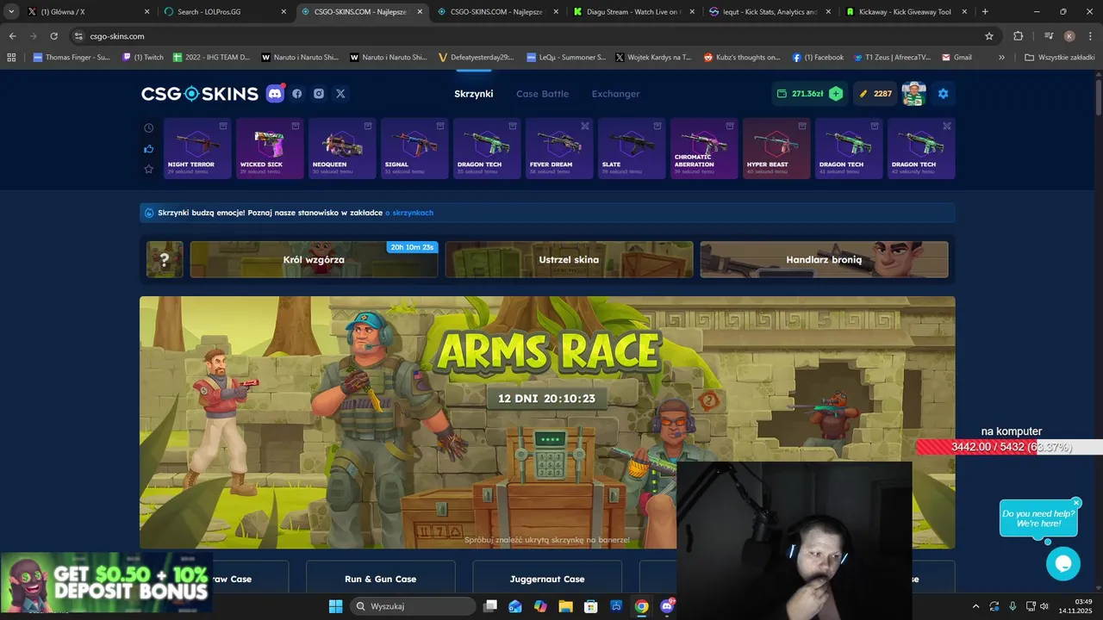Open the site settings gear icon
This screenshot has height=620, width=1103.
943,94
